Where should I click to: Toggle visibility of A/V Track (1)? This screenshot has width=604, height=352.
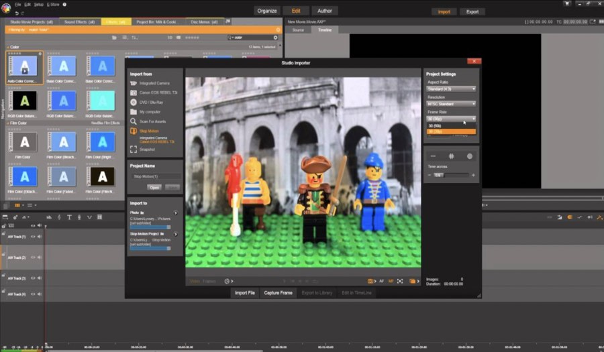pyautogui.click(x=33, y=237)
